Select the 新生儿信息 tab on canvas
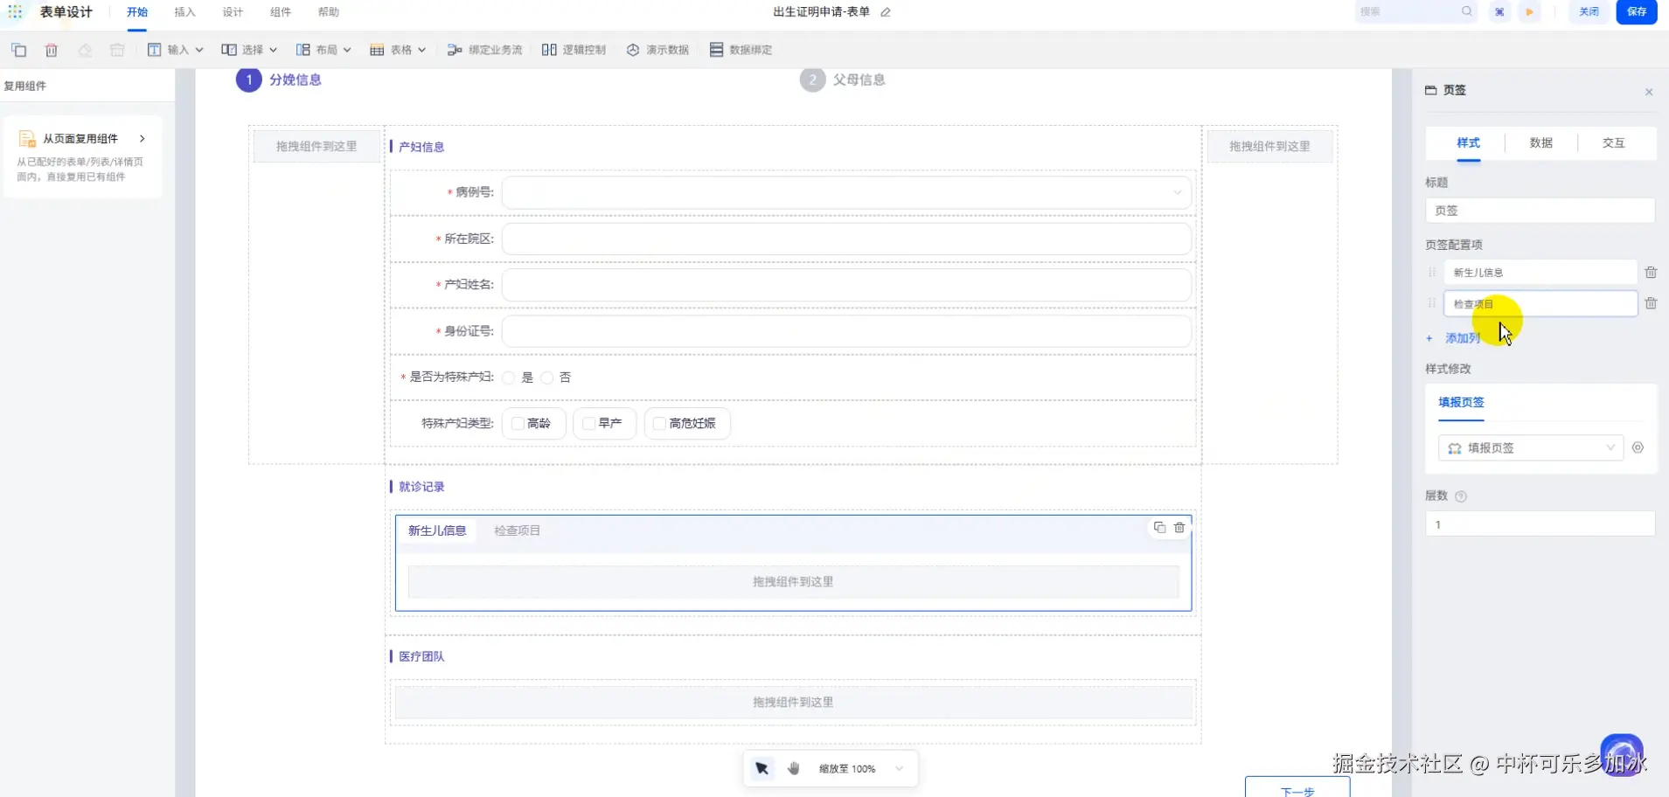 click(x=437, y=530)
